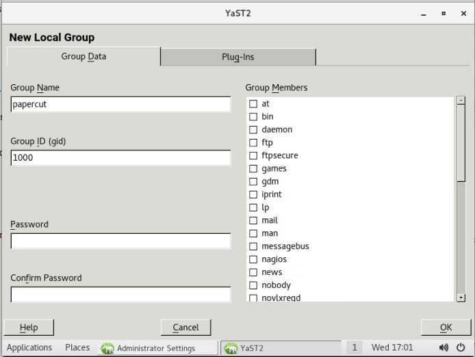Check the 'man' group member
The height and width of the screenshot is (357, 475).
point(253,233)
